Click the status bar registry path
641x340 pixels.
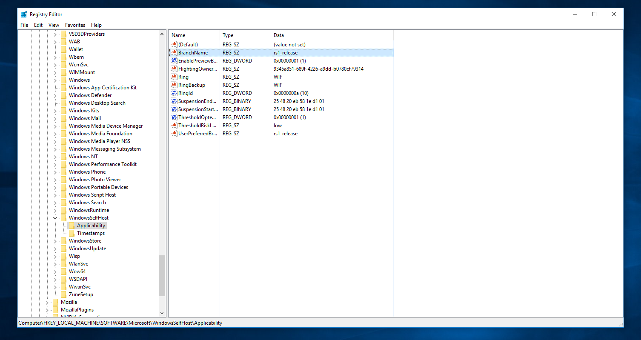tap(120, 323)
